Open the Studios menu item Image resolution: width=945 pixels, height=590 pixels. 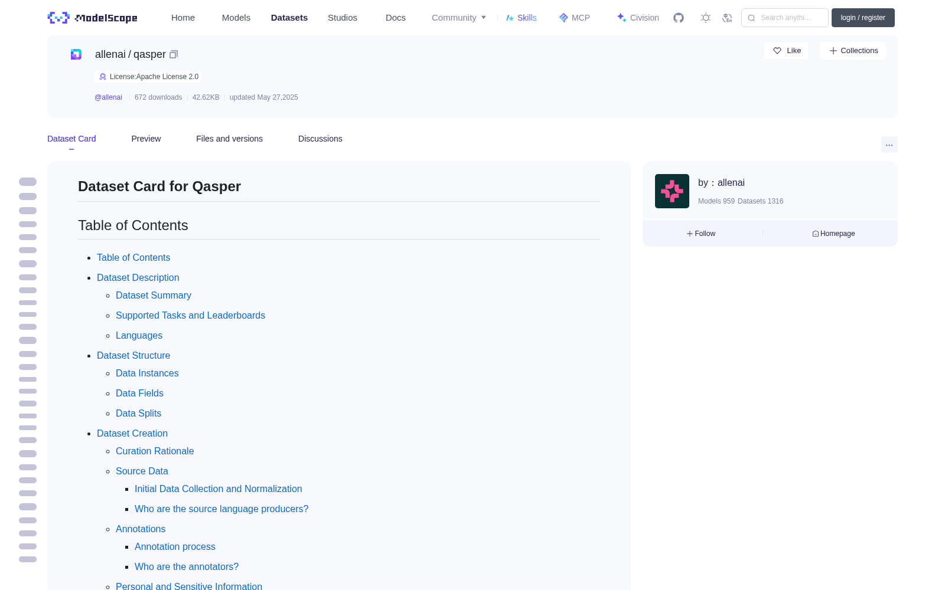tap(343, 18)
